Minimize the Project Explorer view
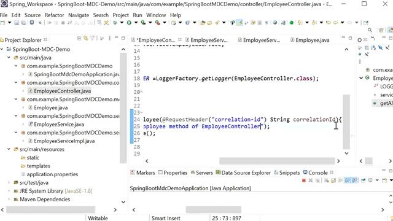This screenshot has width=393, height=221. point(116,38)
